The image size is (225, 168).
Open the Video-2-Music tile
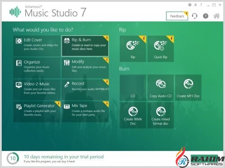(37, 90)
